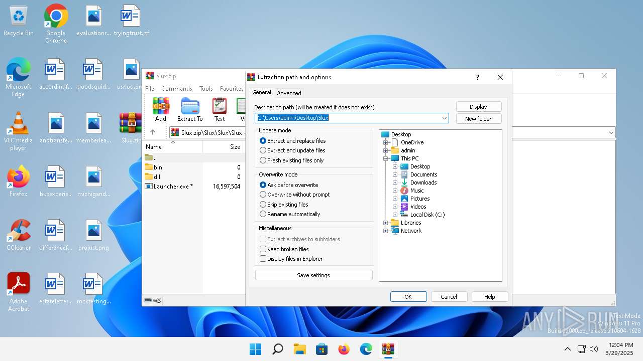Select Skip existing files option
The height and width of the screenshot is (361, 643).
tap(284, 205)
